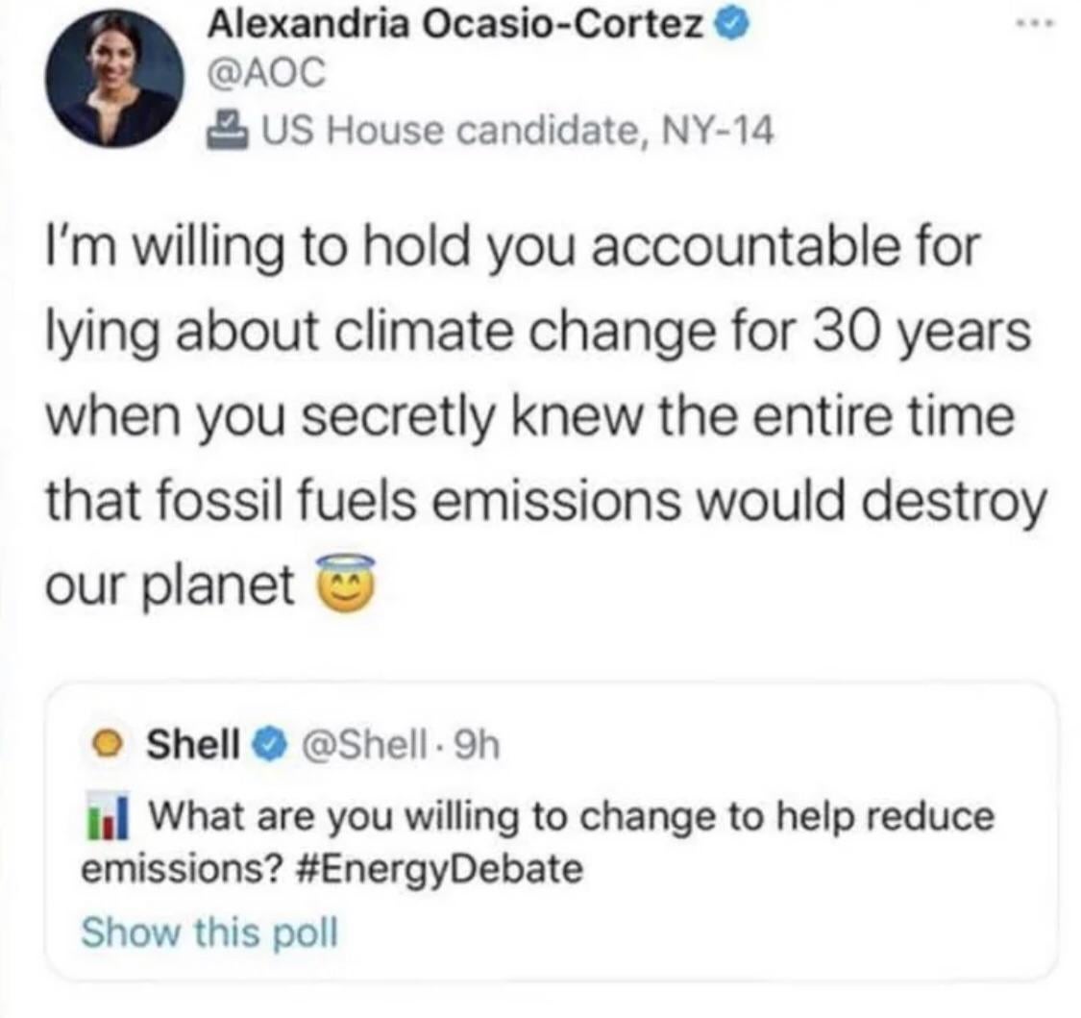This screenshot has height=1018, width=1081.
Task: Click the blue verified badge beside Ocasio-Cortez
Action: pyautogui.click(x=726, y=29)
